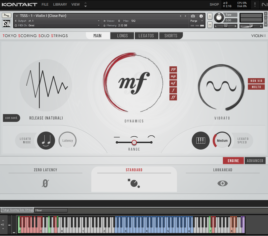Open the LIBRARY menu

click(x=60, y=5)
